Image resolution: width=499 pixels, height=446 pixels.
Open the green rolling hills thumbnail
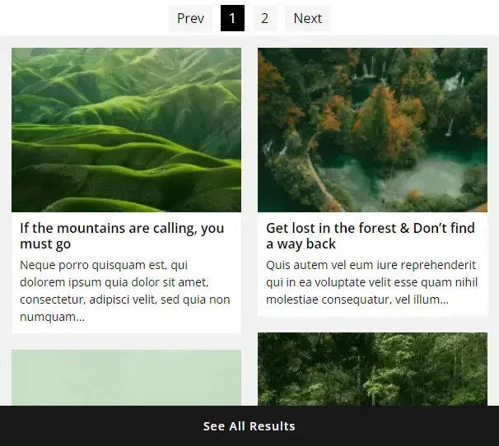pos(126,129)
